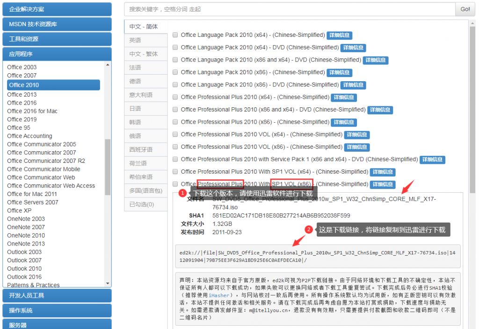Focus the keyword search input field
This screenshot has width=479, height=329.
pos(290,9)
